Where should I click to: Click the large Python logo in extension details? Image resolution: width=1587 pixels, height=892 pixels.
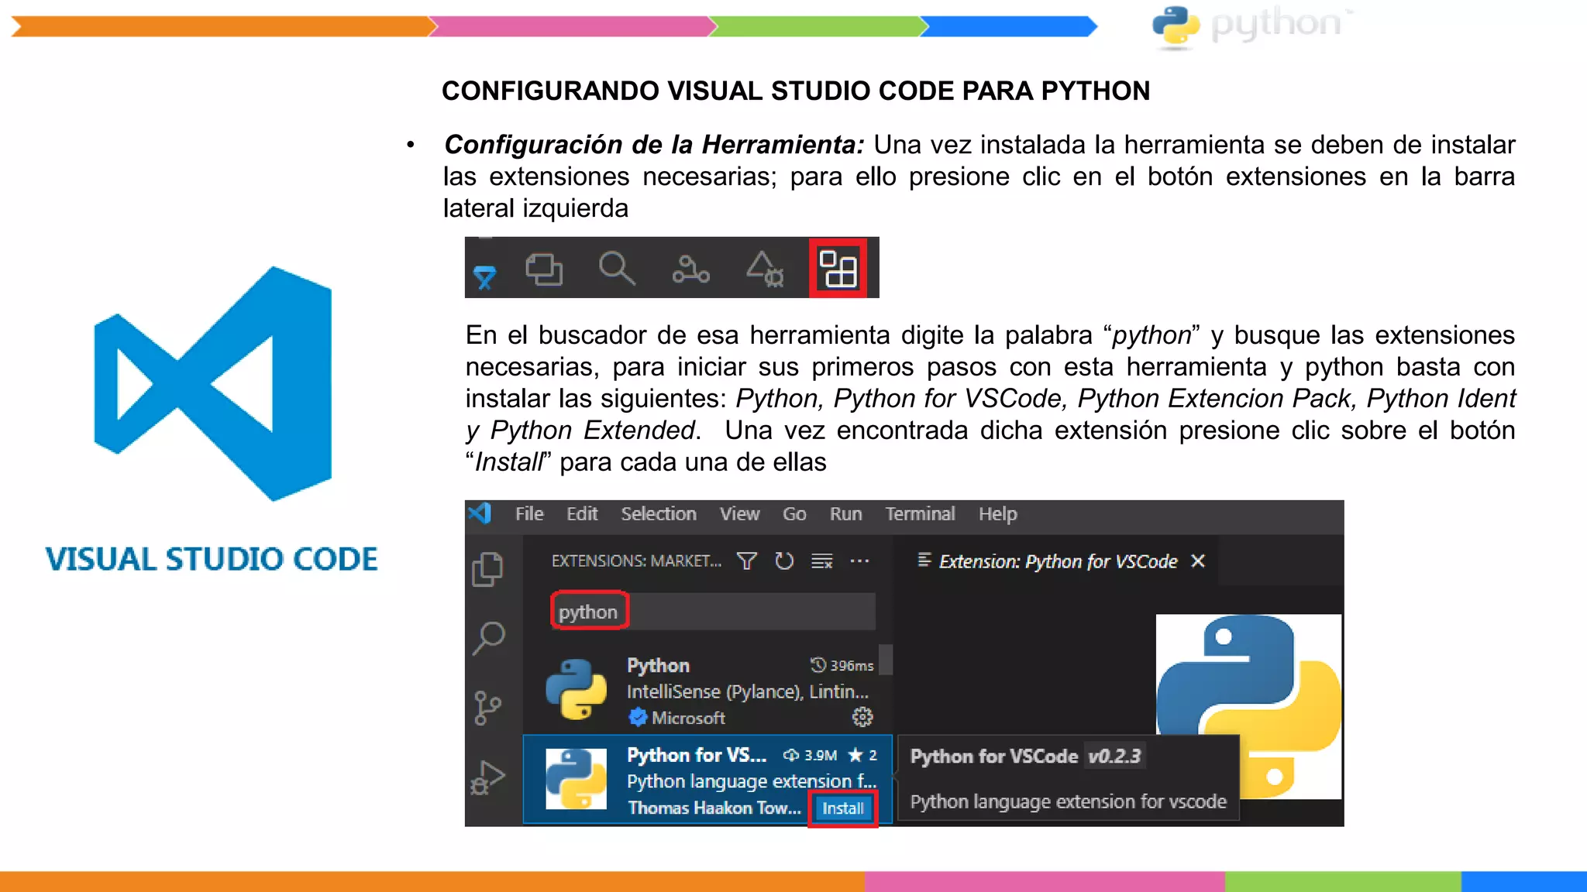pyautogui.click(x=1248, y=706)
